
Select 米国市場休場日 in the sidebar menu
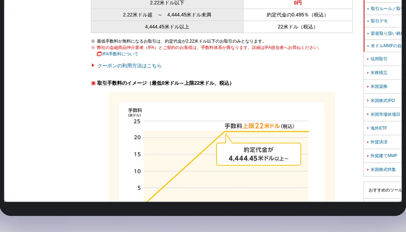click(x=385, y=114)
